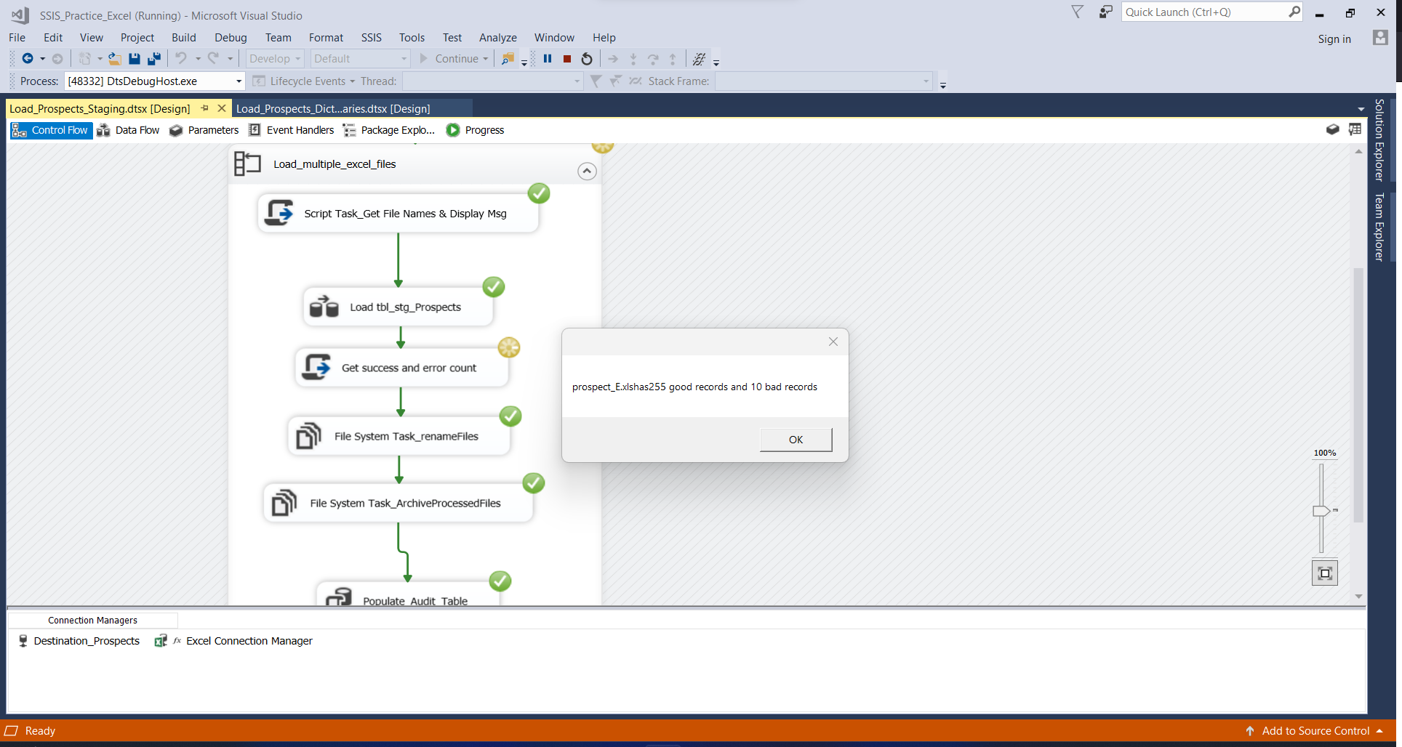
Task: Open the Event Handlers tab
Action: point(292,130)
